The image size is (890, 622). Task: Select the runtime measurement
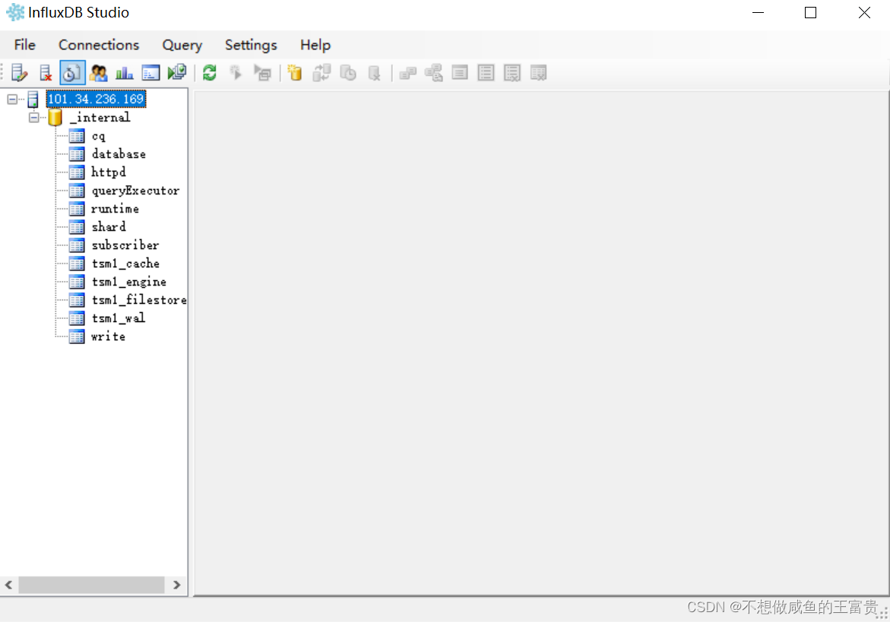click(116, 209)
